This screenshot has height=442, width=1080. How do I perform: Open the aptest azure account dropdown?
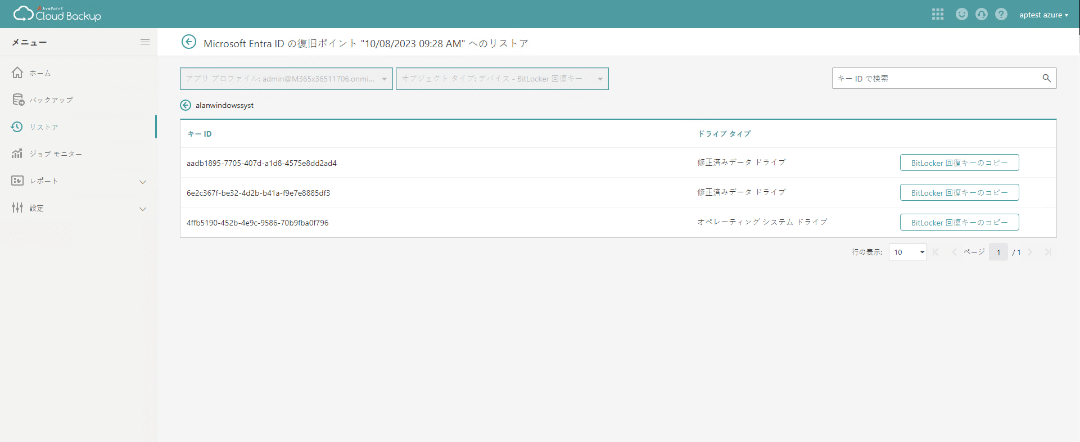tap(1043, 15)
